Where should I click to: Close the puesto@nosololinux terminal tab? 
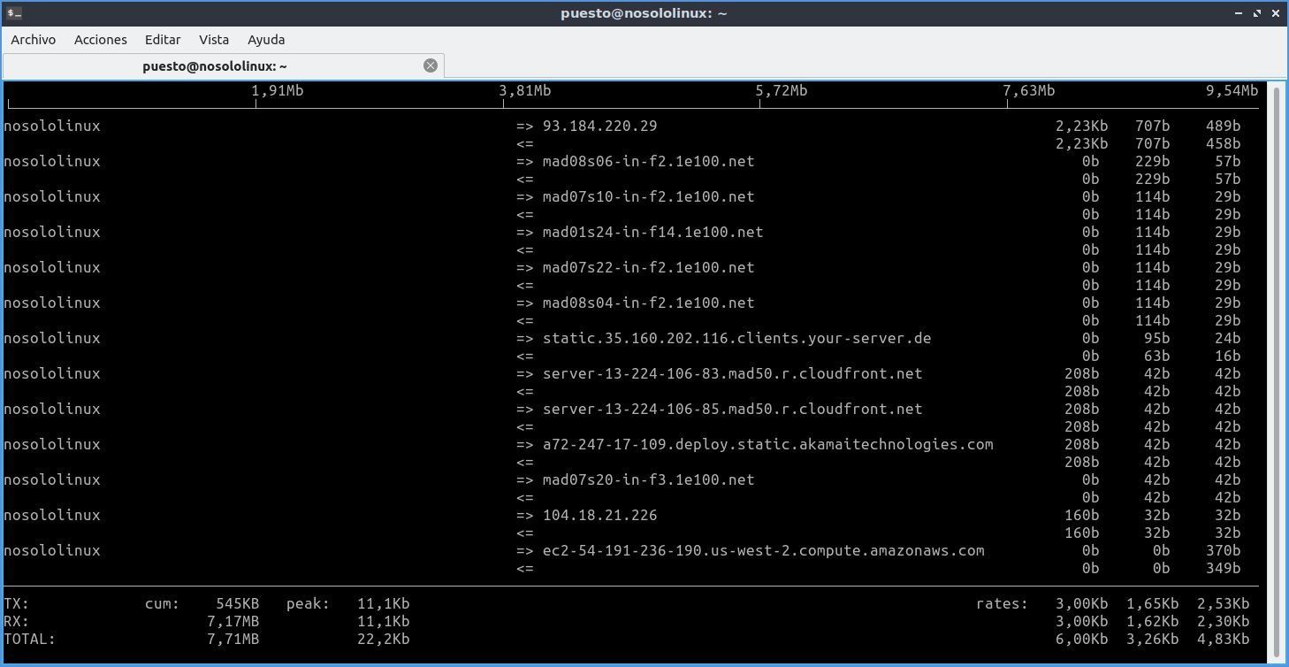pos(431,65)
